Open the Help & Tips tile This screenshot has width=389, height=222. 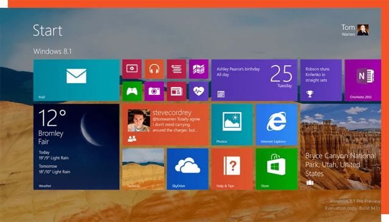pyautogui.click(x=232, y=169)
